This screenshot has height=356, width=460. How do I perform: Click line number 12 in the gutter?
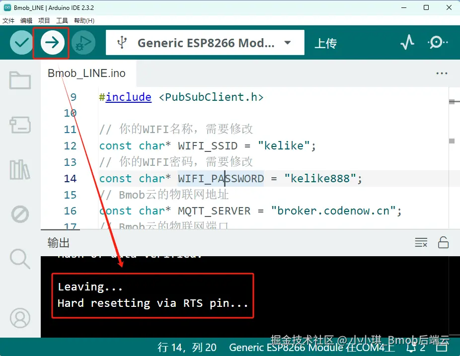pyautogui.click(x=70, y=146)
